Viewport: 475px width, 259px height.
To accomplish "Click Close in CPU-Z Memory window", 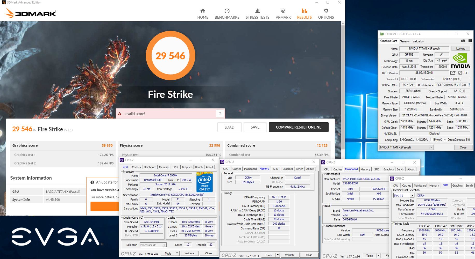I will [309, 255].
